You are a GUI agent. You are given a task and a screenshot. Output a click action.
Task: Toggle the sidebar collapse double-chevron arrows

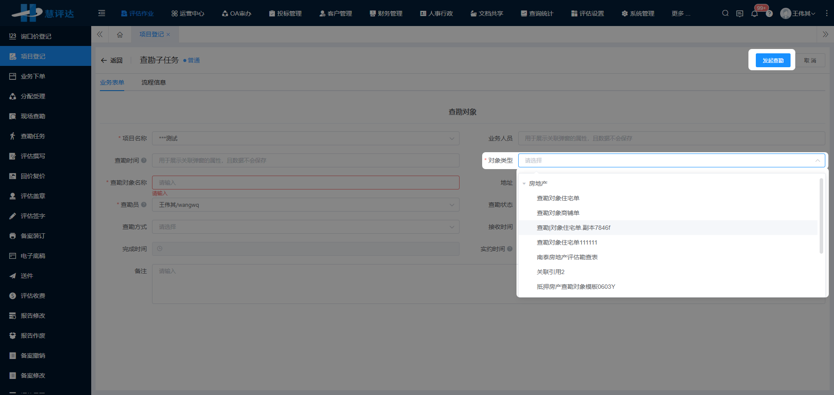coord(99,34)
